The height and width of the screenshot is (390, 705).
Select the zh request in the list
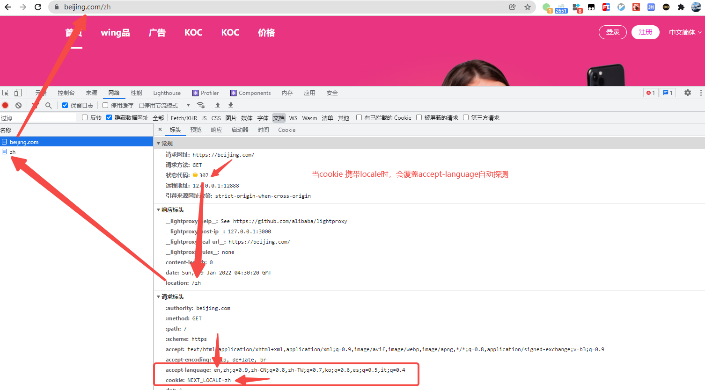(76, 152)
